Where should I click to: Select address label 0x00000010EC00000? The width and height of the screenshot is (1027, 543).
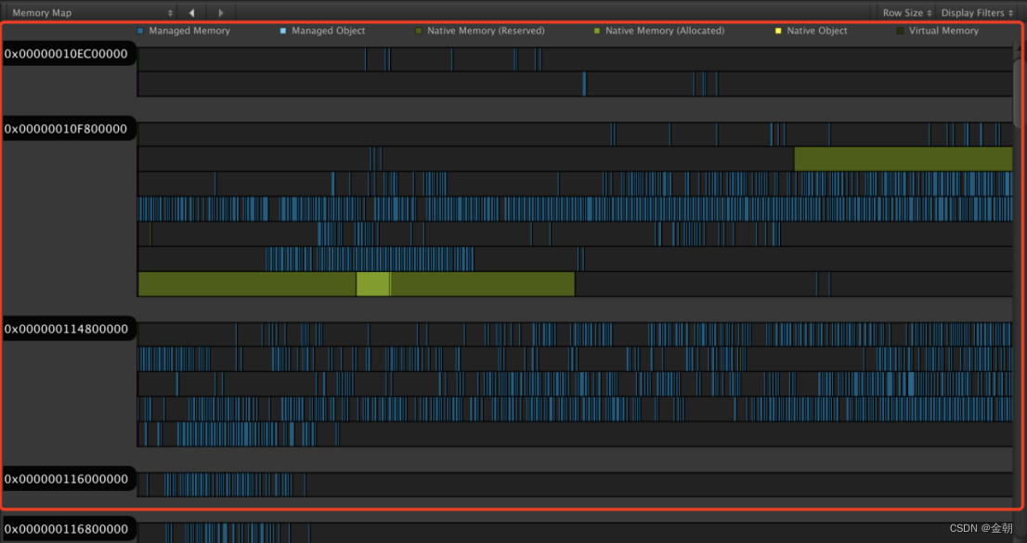68,54
